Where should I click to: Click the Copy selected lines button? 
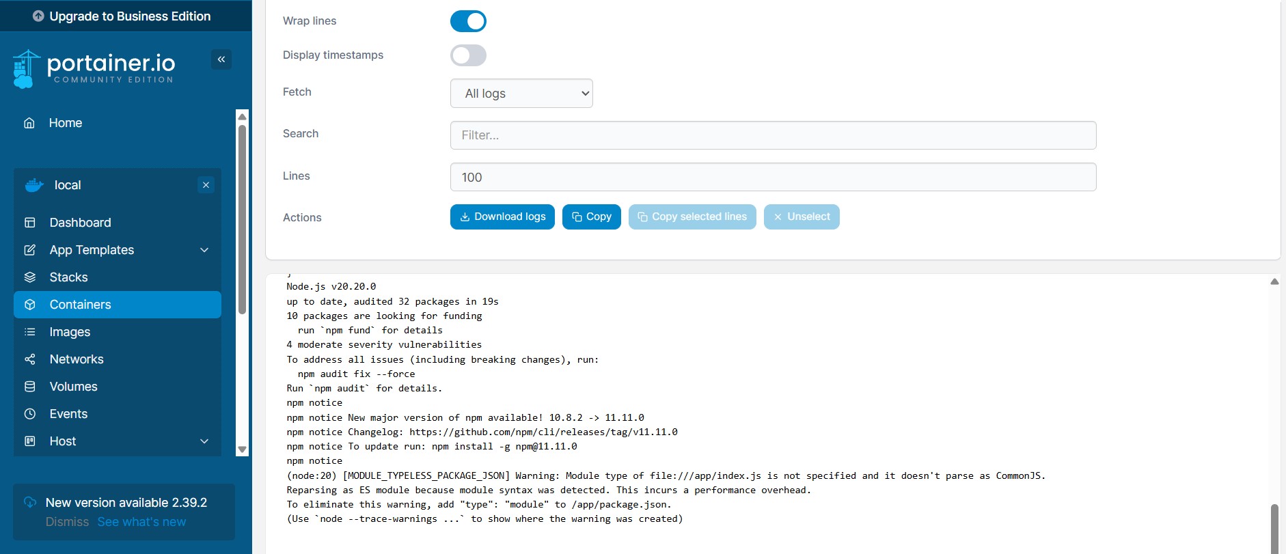(692, 217)
